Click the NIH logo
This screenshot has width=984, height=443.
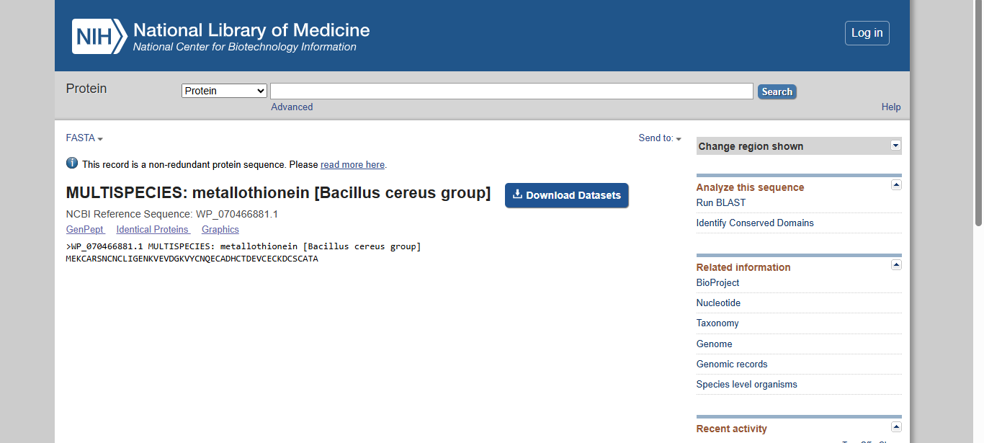[99, 37]
